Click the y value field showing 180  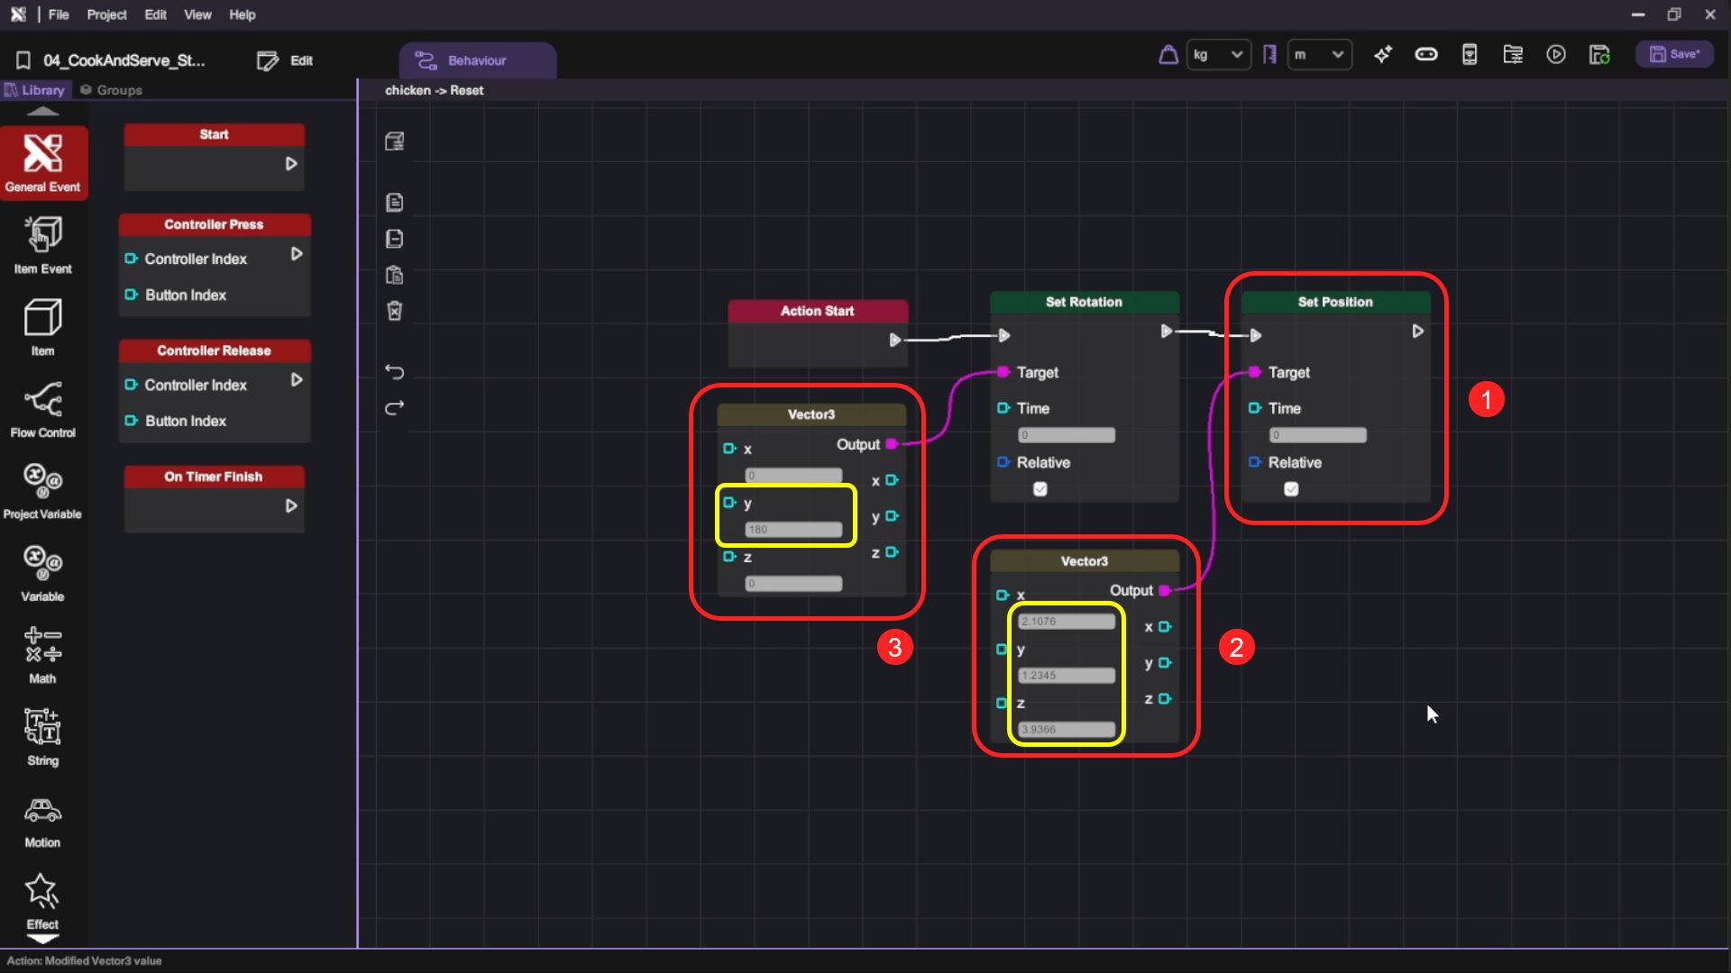(x=793, y=530)
